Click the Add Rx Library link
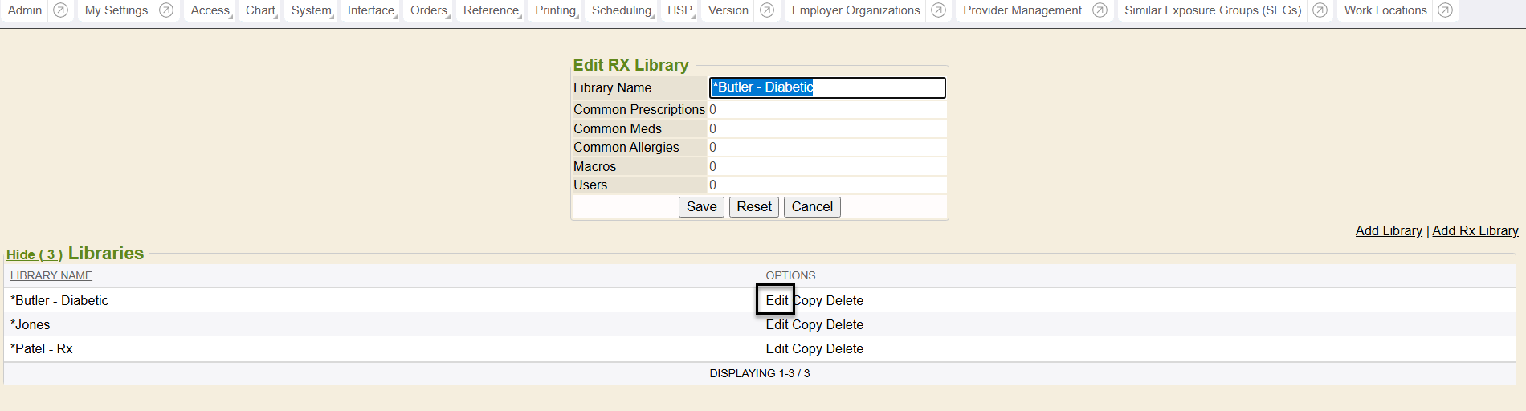 pos(1475,231)
